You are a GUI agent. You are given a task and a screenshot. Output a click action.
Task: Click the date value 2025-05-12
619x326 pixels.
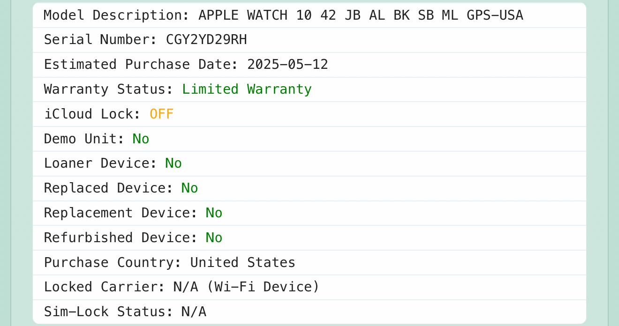287,65
